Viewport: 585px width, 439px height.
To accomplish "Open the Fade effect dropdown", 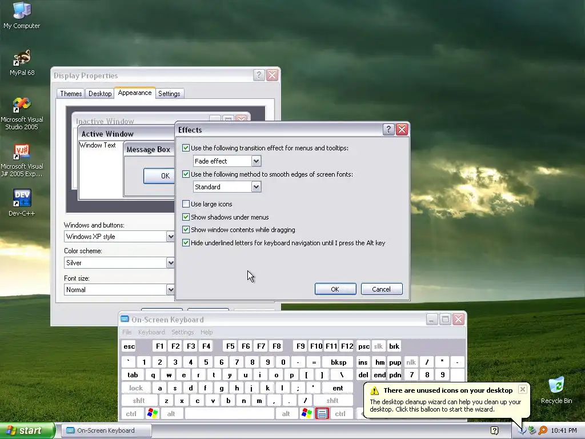I will tap(256, 161).
